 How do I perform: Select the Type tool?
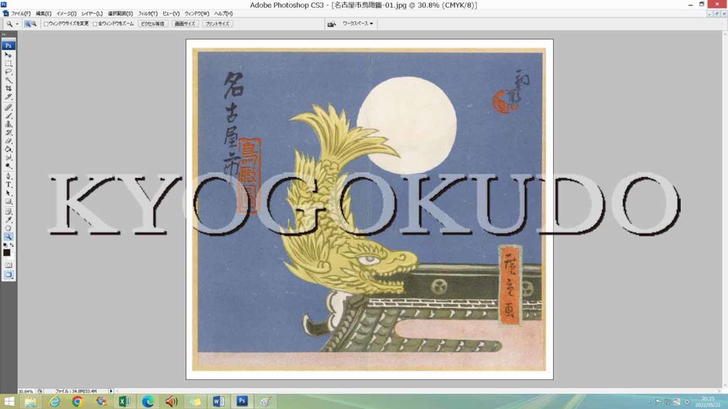click(x=8, y=185)
